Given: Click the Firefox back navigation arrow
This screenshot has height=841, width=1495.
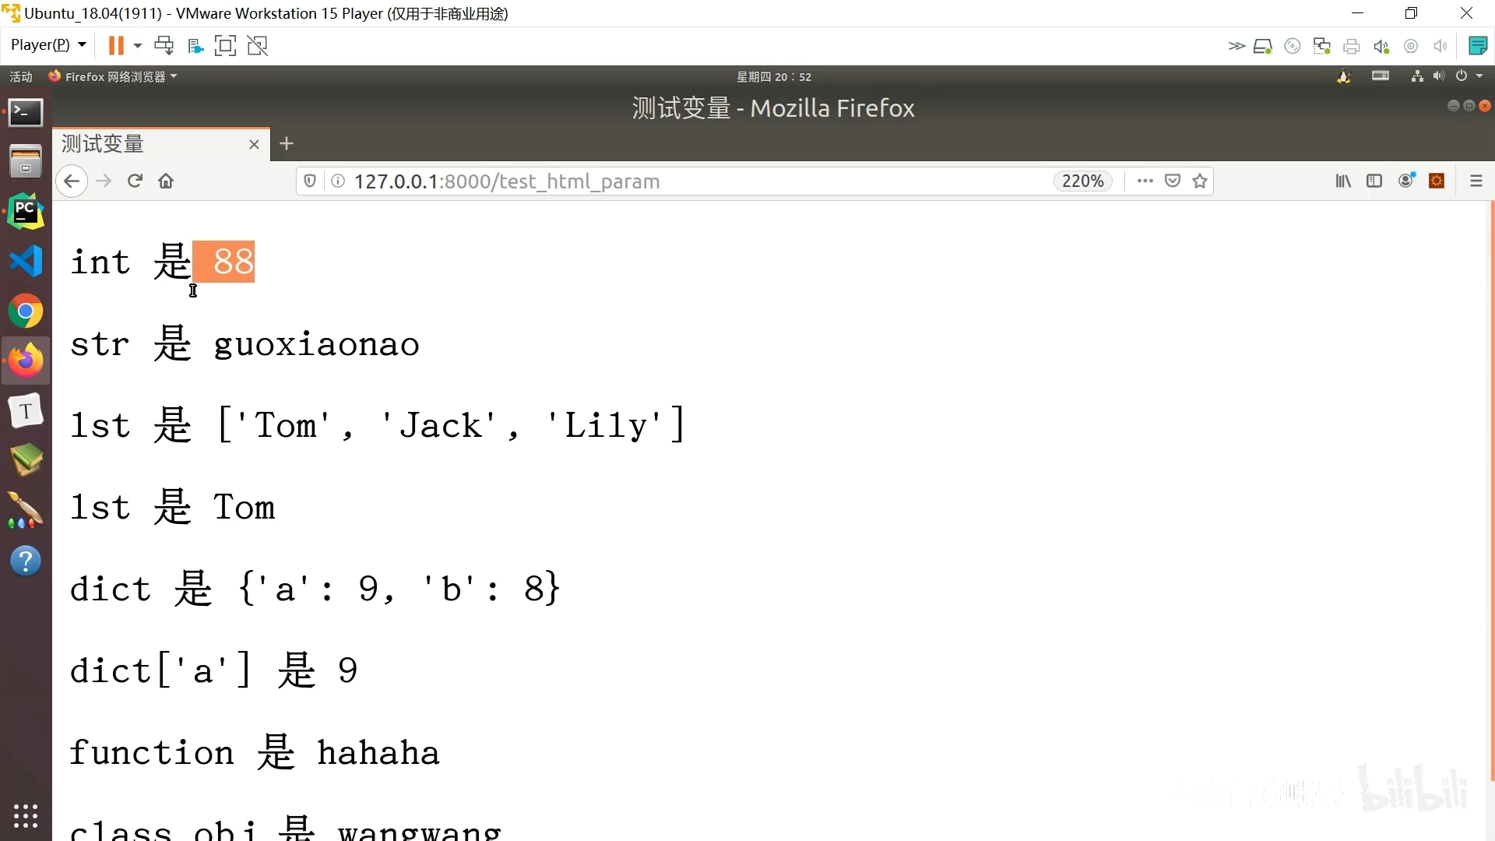Looking at the screenshot, I should click(x=71, y=181).
